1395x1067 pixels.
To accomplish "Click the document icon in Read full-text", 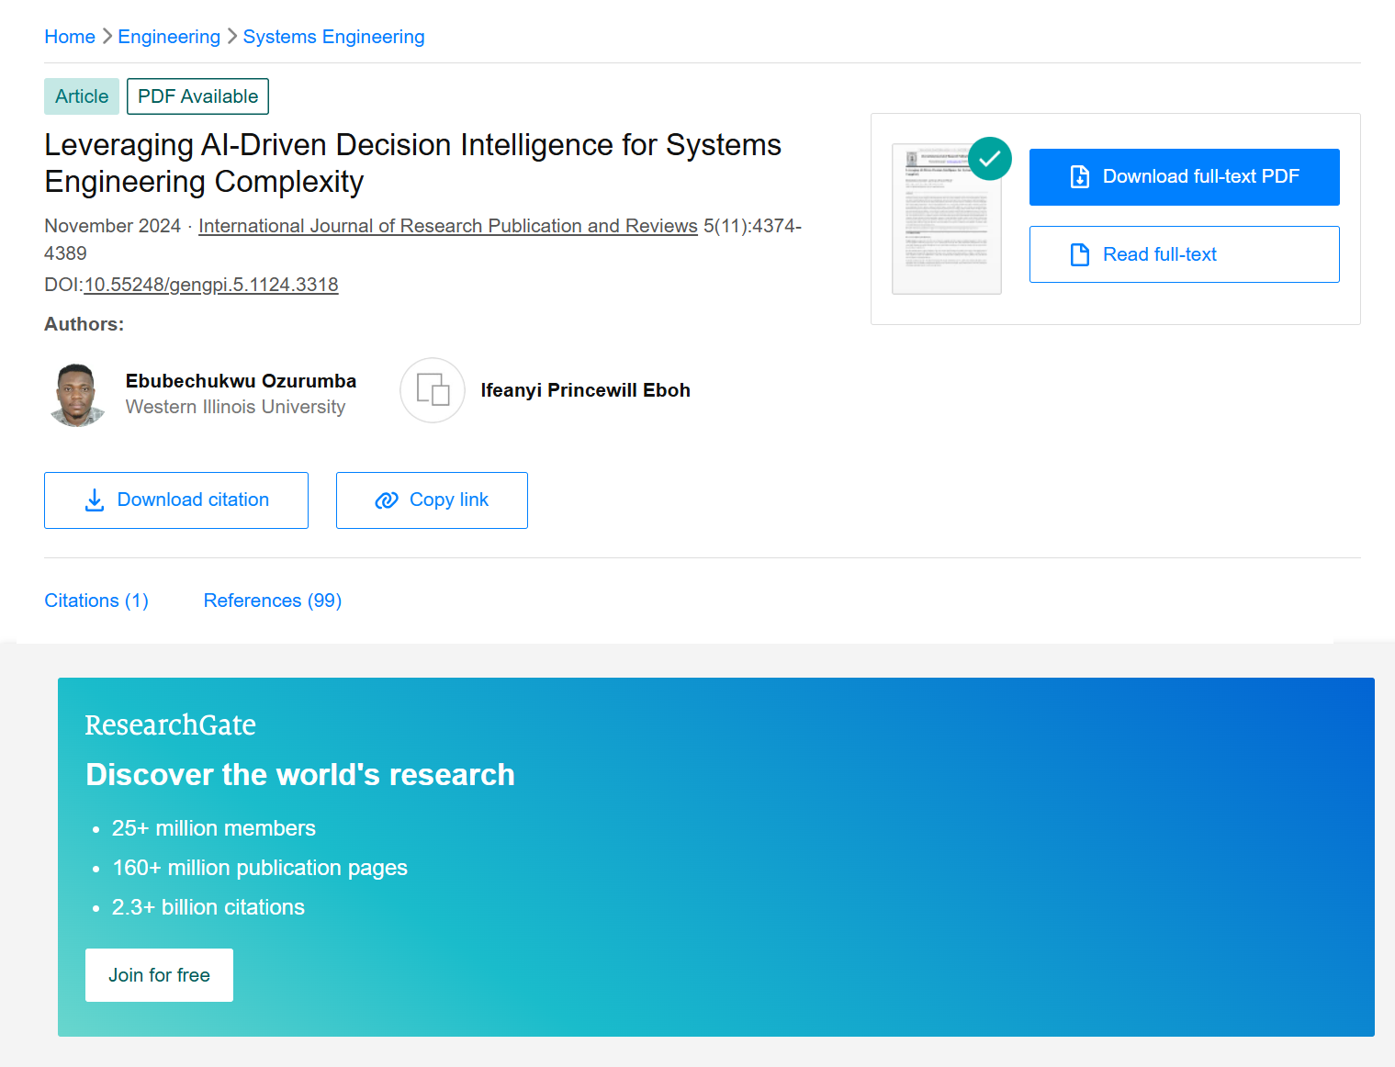I will (x=1080, y=254).
